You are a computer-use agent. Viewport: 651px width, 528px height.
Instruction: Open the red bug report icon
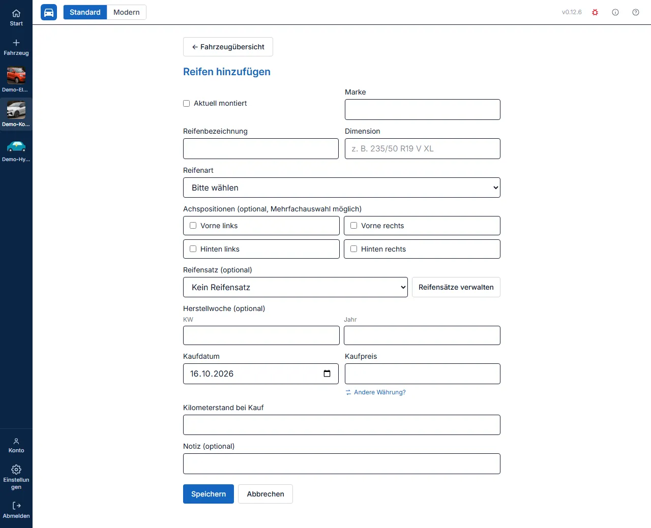click(595, 12)
